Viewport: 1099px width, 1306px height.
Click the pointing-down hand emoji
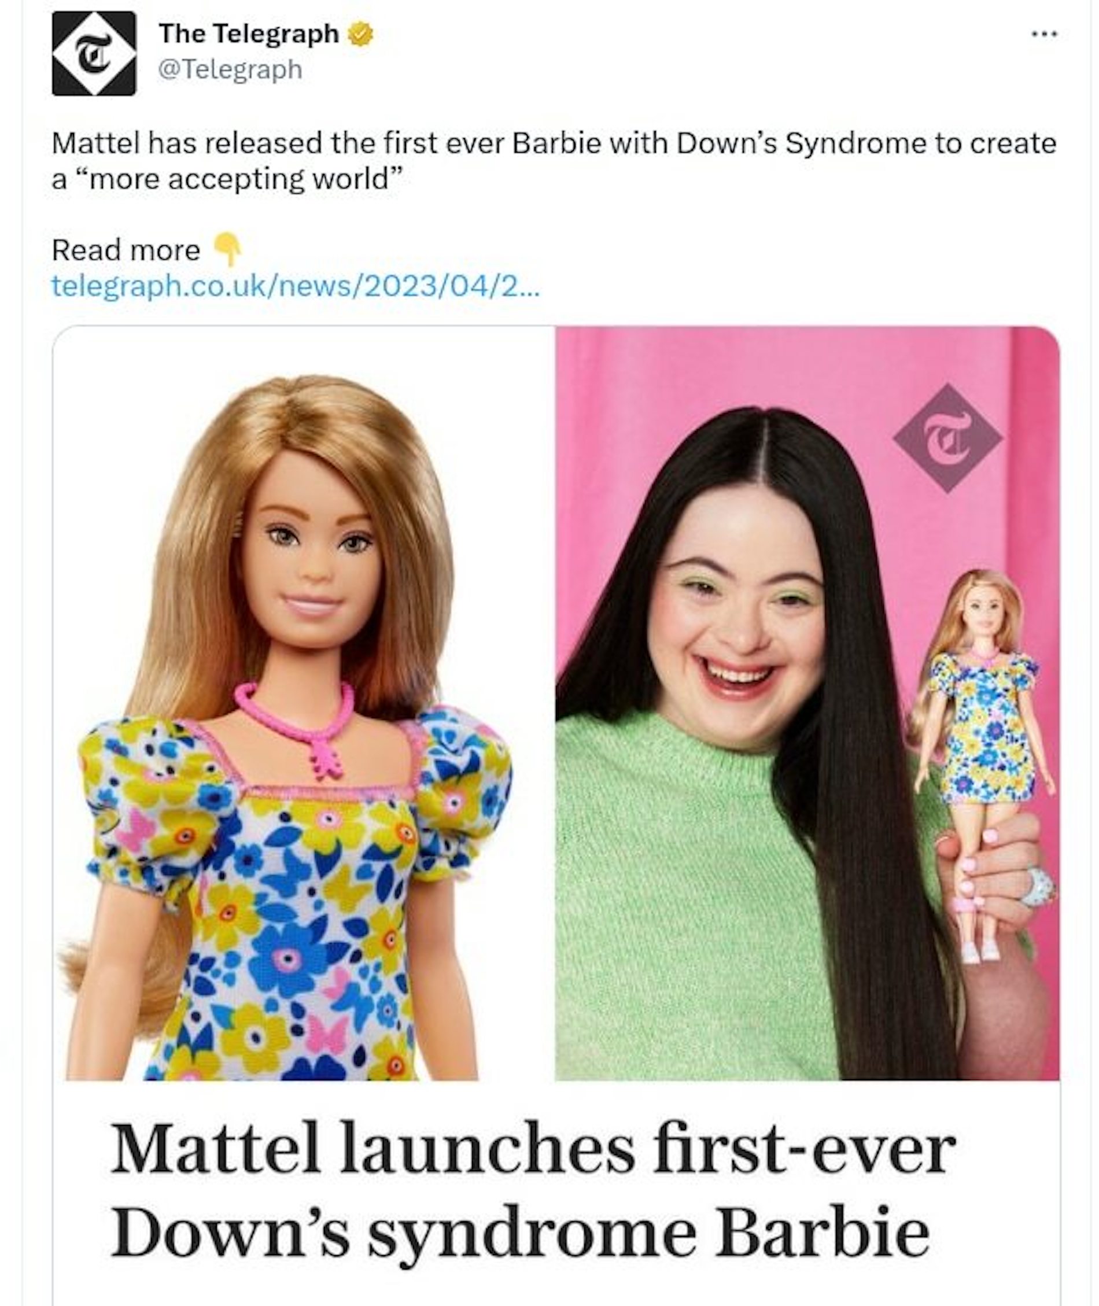point(228,249)
